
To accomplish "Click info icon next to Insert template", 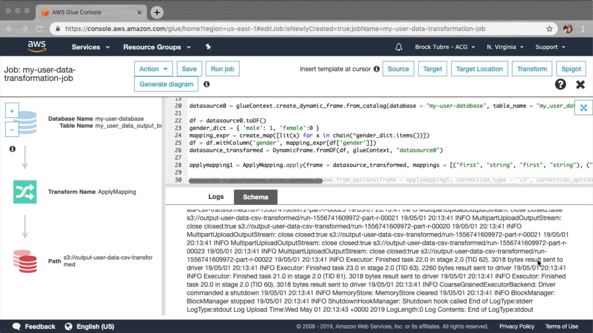I will (376, 69).
